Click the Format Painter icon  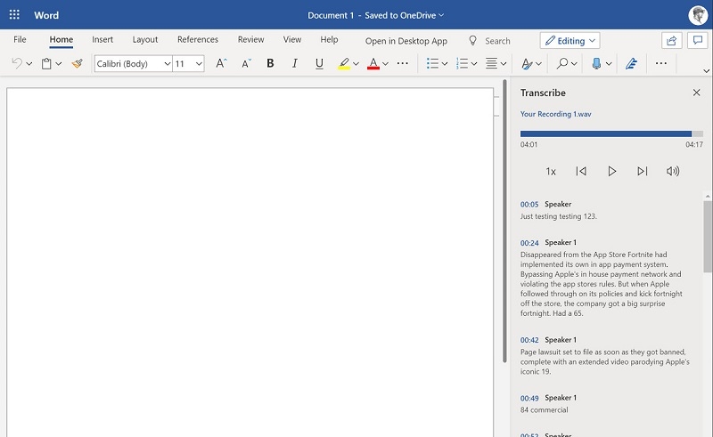click(78, 64)
